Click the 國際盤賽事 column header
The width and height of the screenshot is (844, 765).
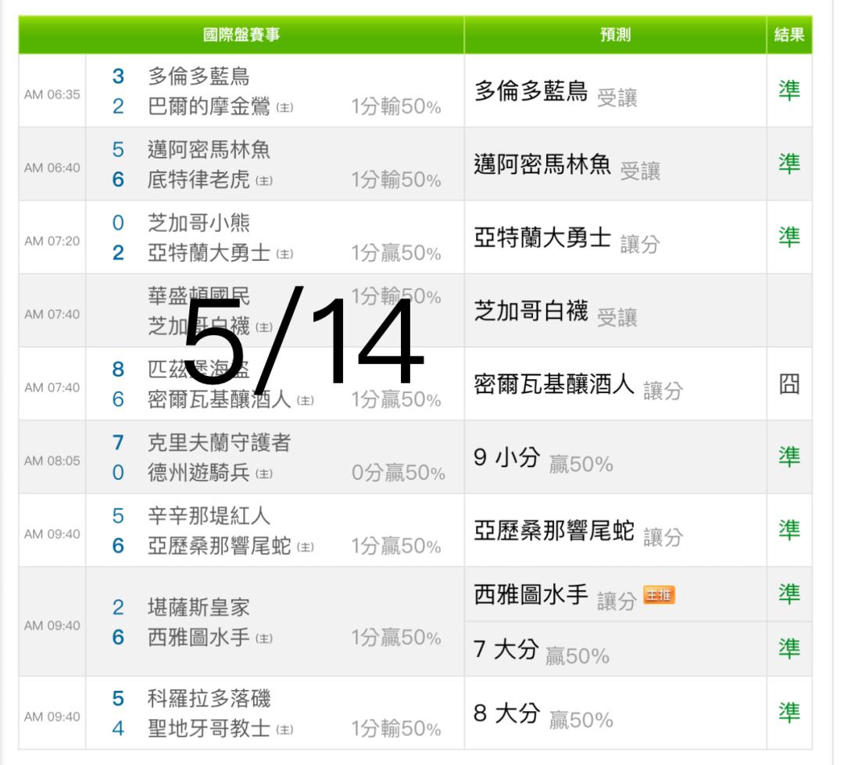point(241,35)
